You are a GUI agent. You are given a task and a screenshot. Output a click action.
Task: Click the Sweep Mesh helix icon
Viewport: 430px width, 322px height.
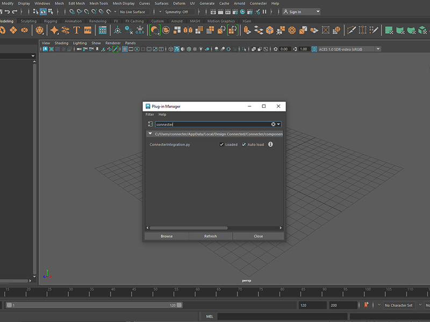(x=65, y=30)
